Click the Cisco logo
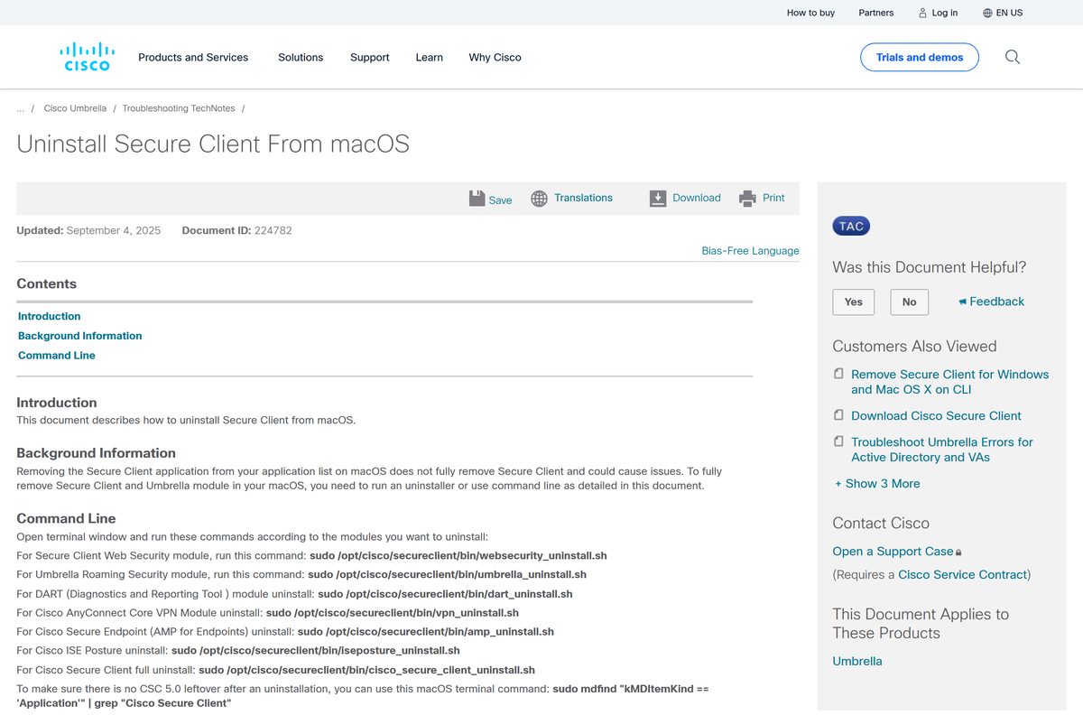Viewport: 1083px width, 715px height. click(87, 57)
